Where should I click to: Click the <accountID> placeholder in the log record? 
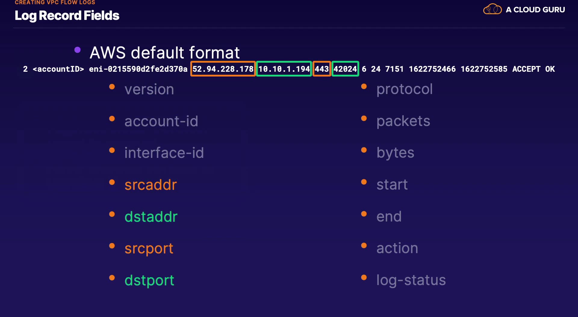click(58, 69)
